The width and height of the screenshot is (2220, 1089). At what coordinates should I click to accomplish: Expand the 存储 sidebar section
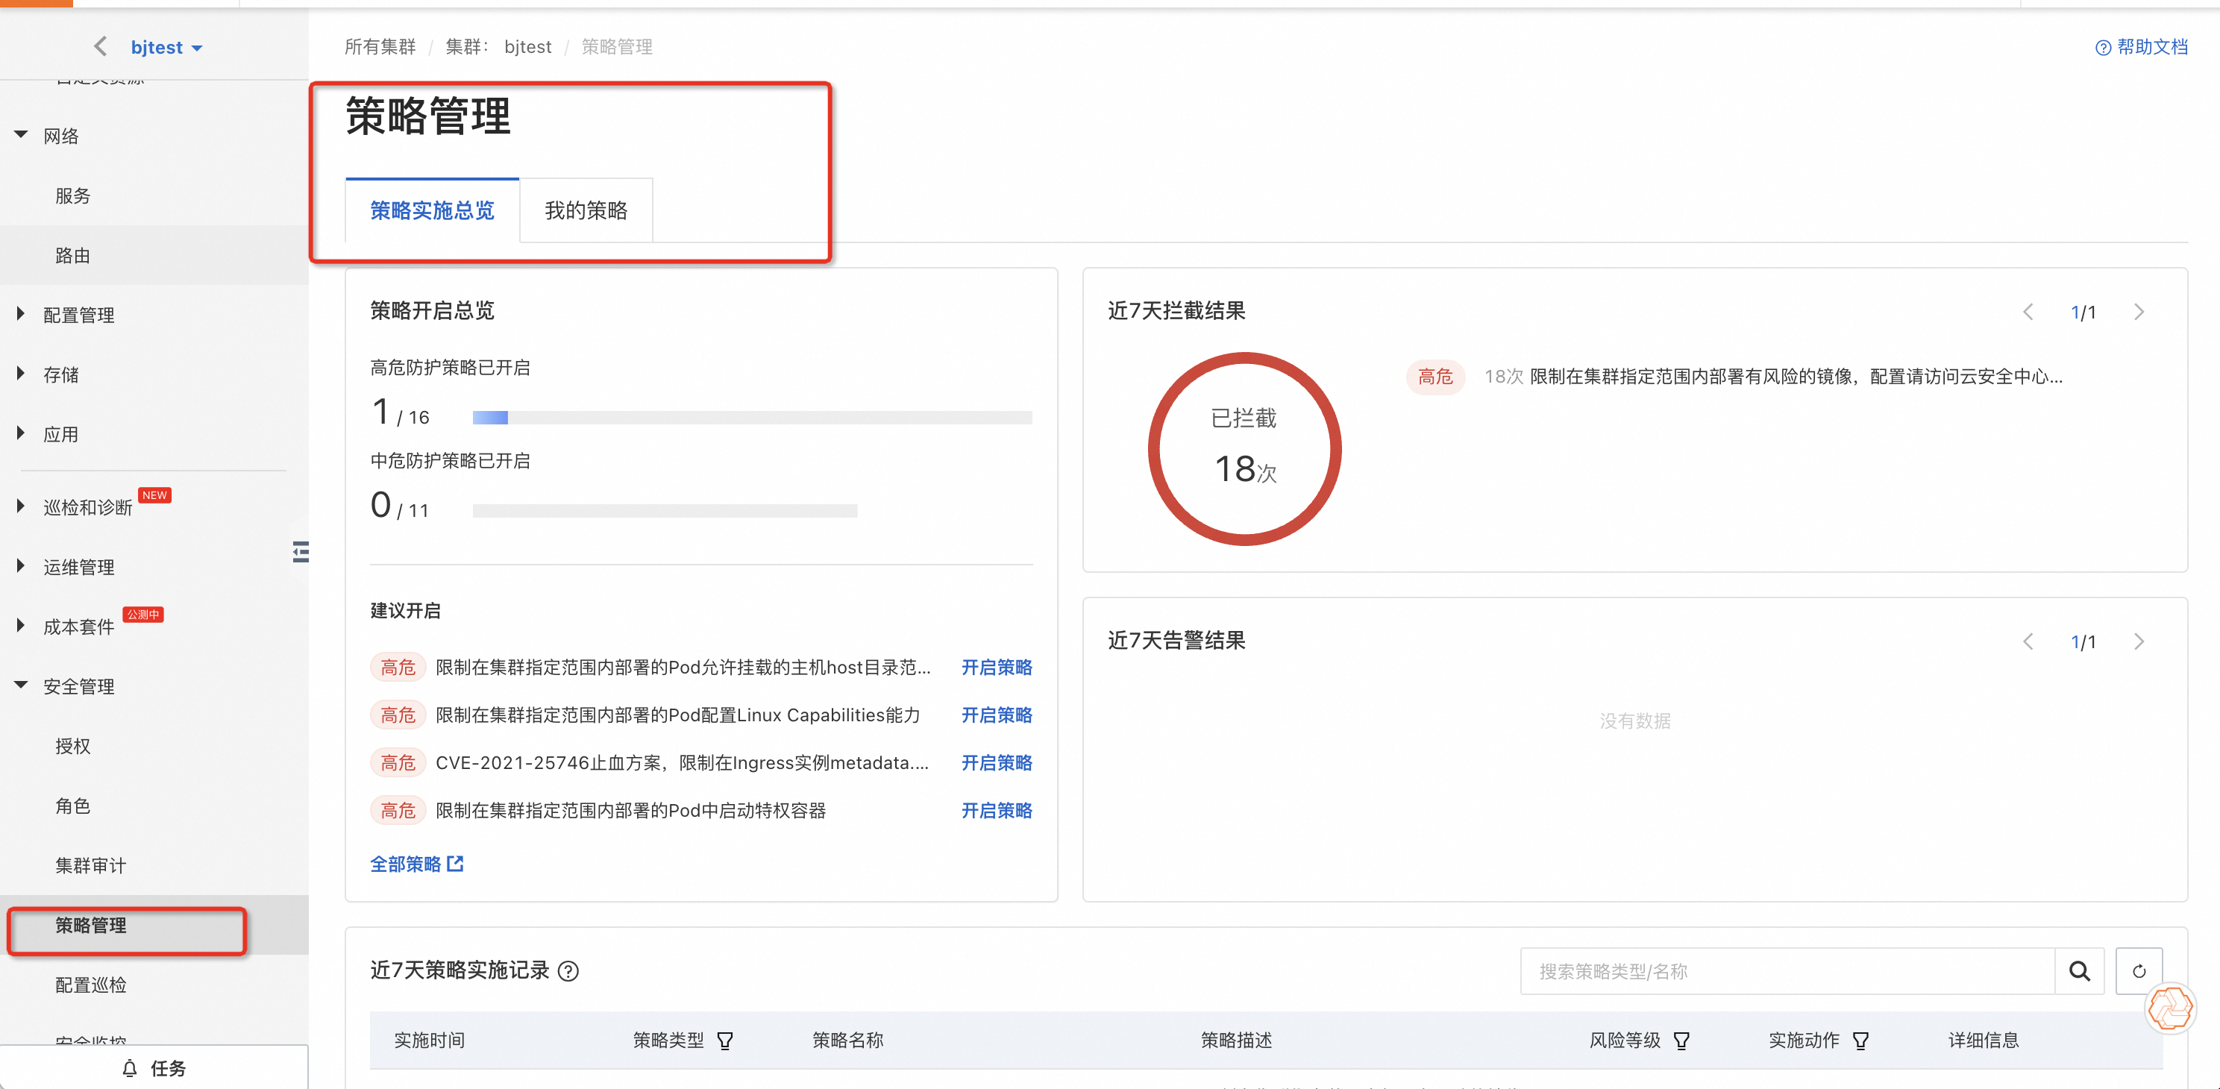click(x=60, y=374)
